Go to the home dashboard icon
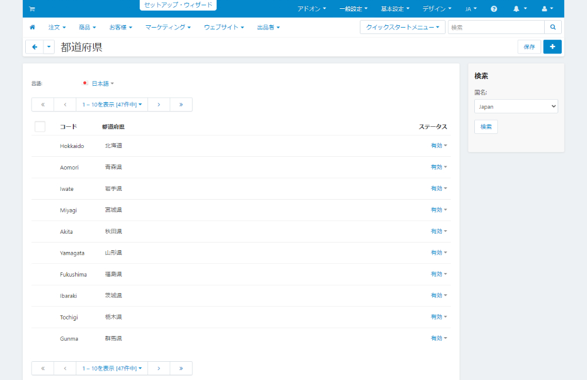The height and width of the screenshot is (380, 587). point(32,28)
